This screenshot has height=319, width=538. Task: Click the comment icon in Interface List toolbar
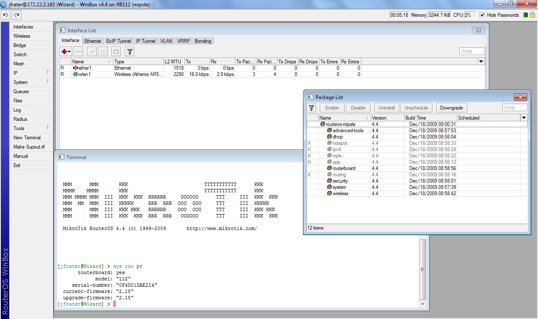(x=116, y=51)
